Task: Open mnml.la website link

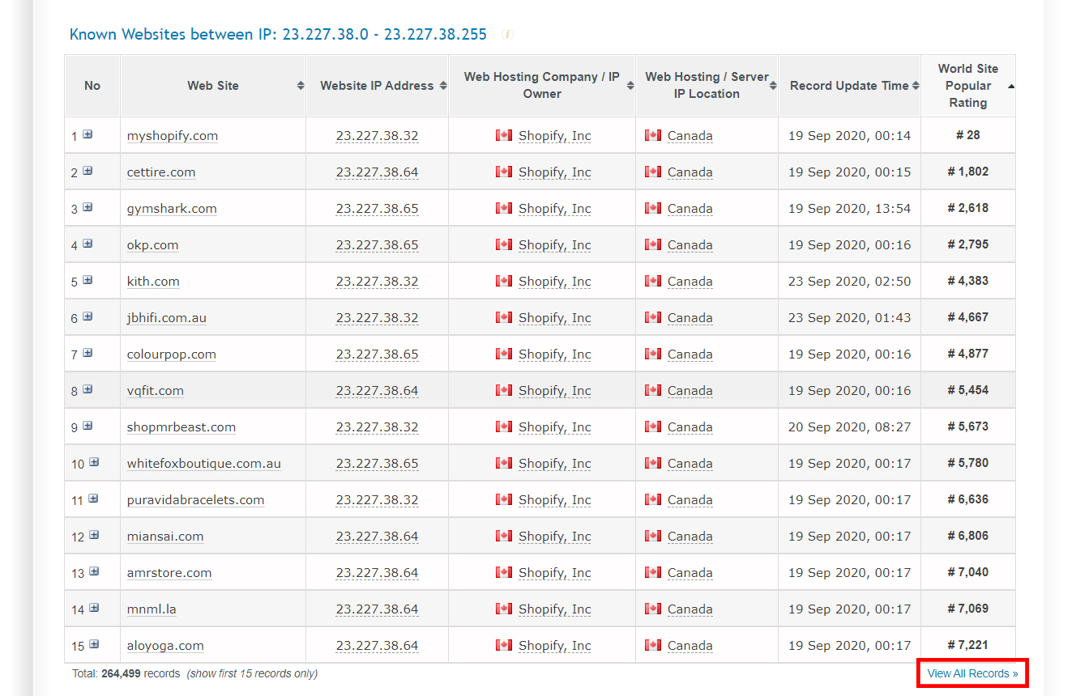Action: point(152,609)
